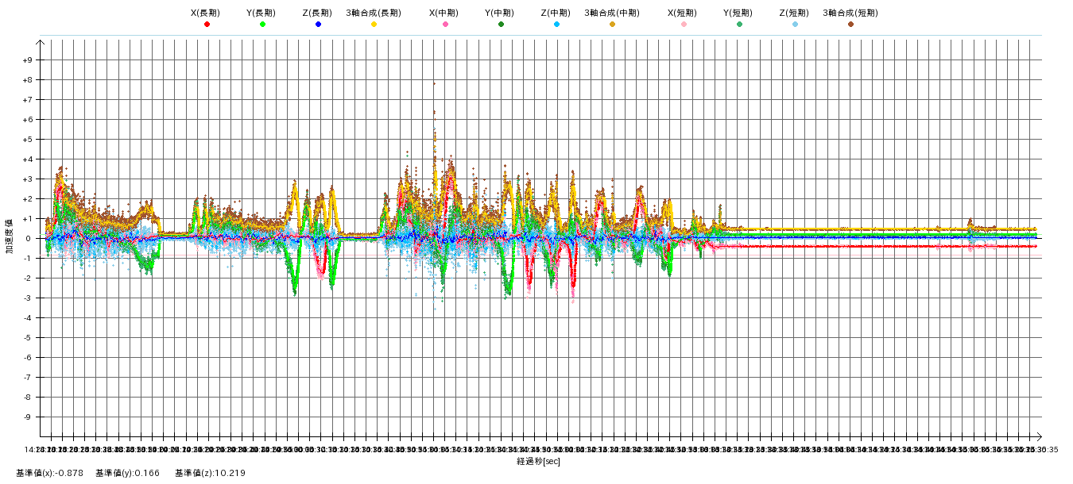Click the highest brown peak data point near +8
1073x484 pixels.
click(x=434, y=83)
